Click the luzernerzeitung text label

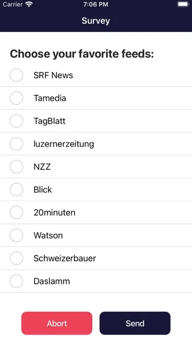[x=64, y=144]
